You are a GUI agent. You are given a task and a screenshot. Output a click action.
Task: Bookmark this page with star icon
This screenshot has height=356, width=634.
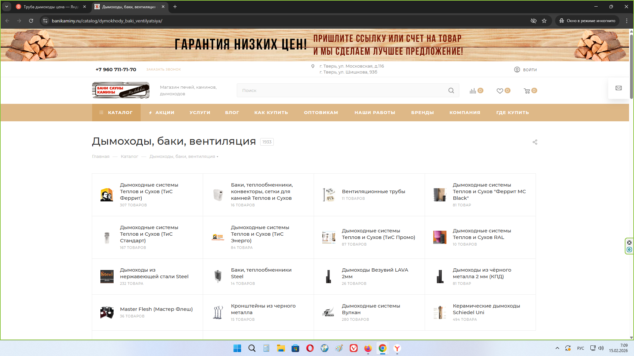(x=544, y=21)
